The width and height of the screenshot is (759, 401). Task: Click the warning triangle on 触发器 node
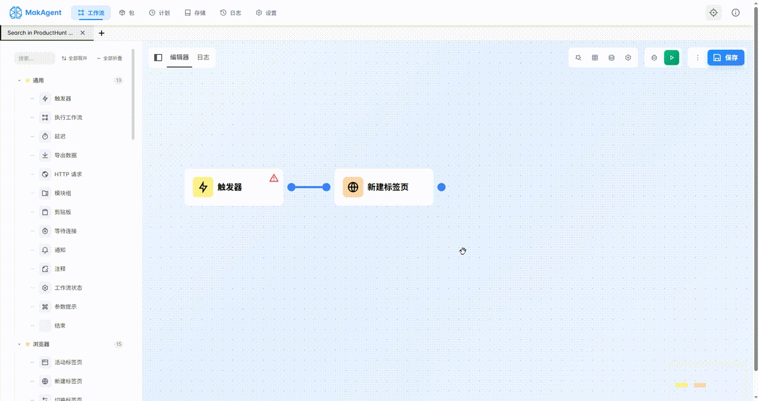(x=274, y=178)
